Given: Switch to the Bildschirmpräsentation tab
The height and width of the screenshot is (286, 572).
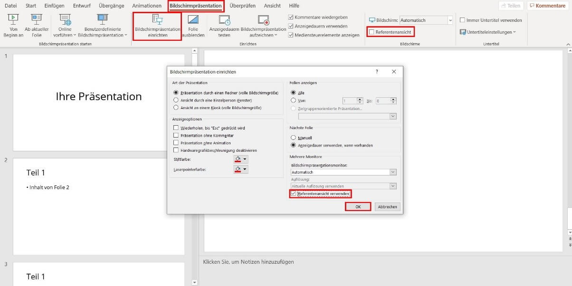Looking at the screenshot, I should pyautogui.click(x=196, y=6).
